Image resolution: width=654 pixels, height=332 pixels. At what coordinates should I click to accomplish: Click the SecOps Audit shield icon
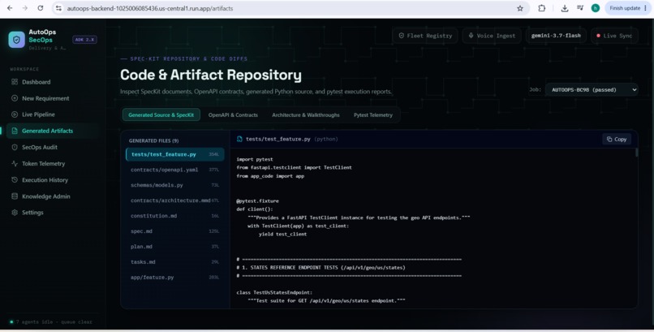[x=15, y=147]
